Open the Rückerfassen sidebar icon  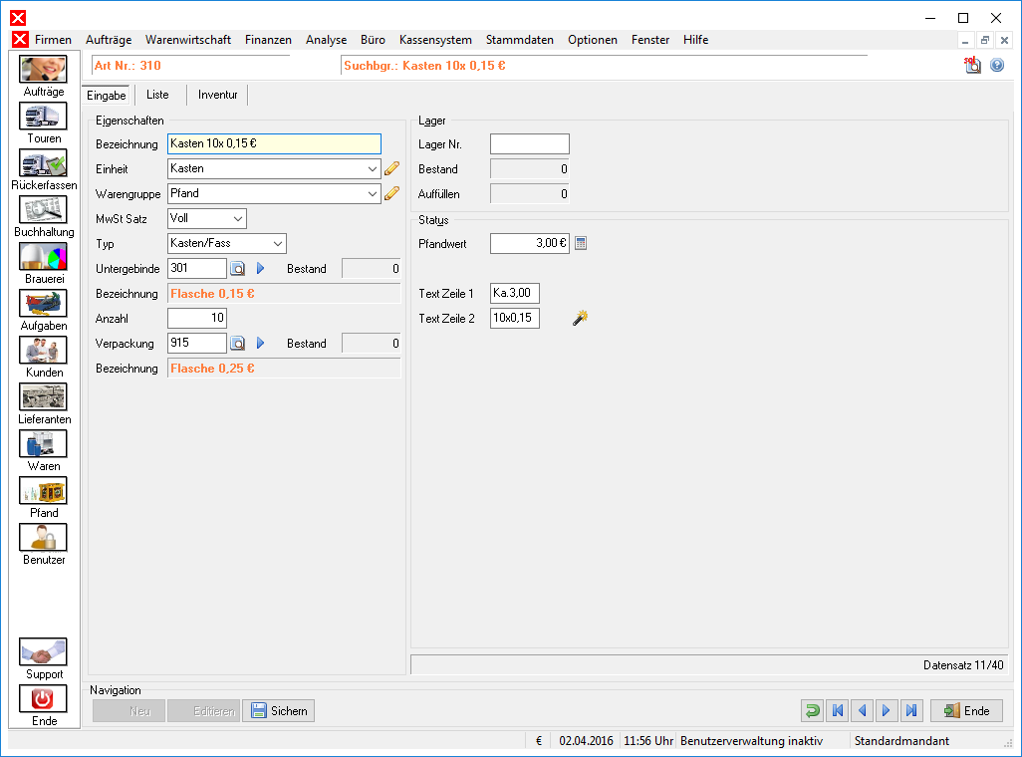tap(43, 163)
